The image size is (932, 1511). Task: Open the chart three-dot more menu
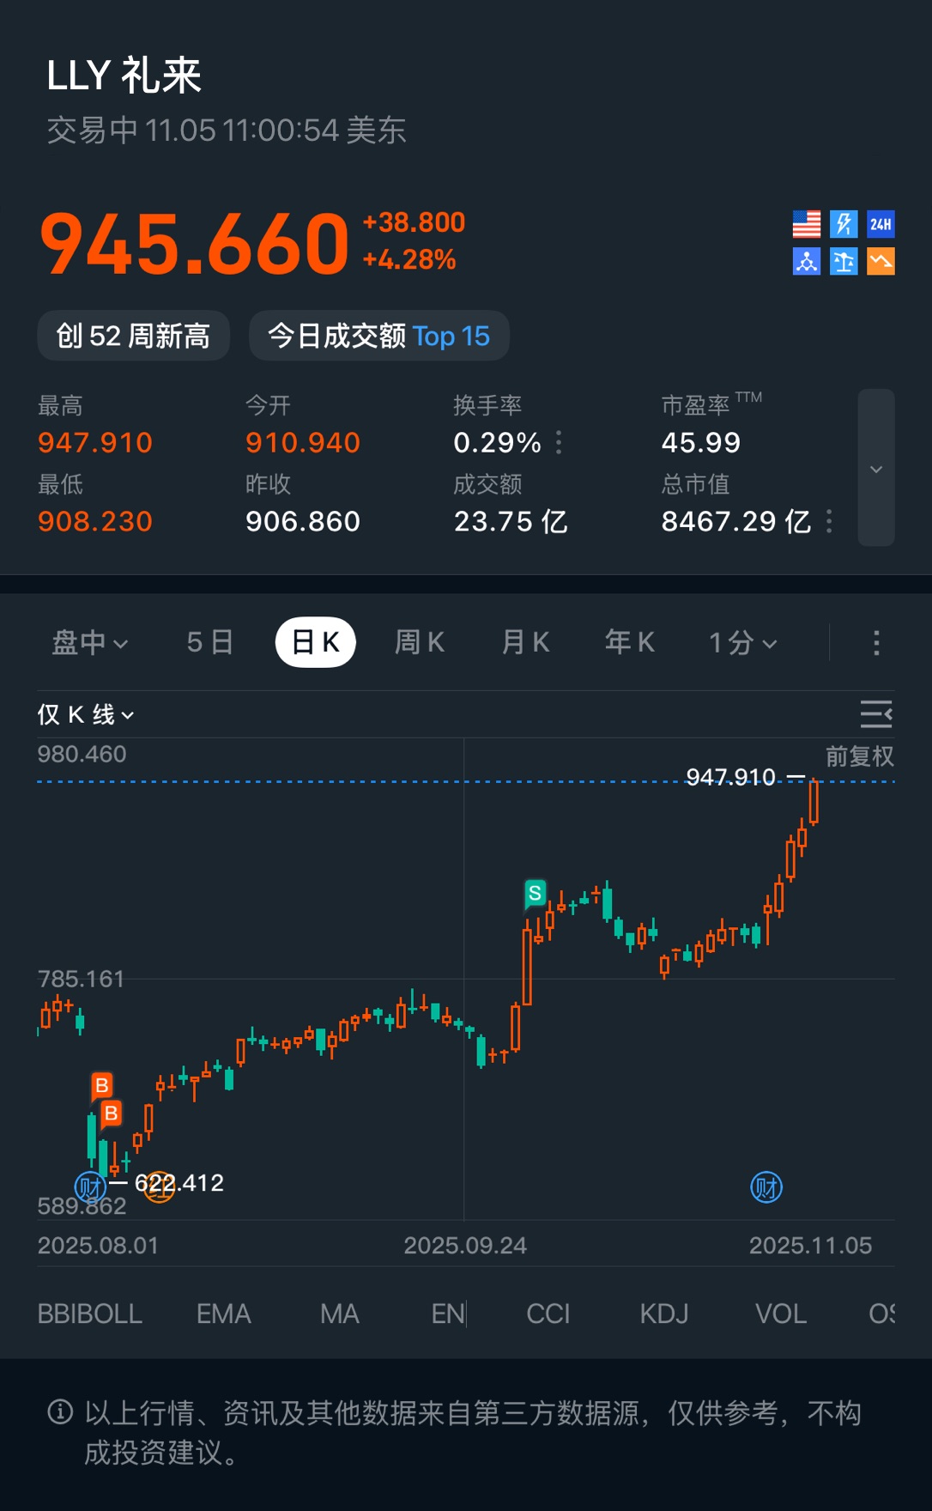[875, 643]
